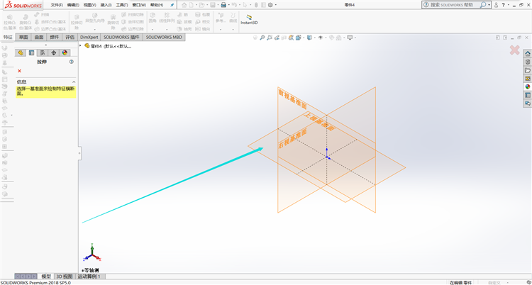532x285 pixels.
Task: Click the Hide/Show Items eye icon
Action: (x=321, y=38)
